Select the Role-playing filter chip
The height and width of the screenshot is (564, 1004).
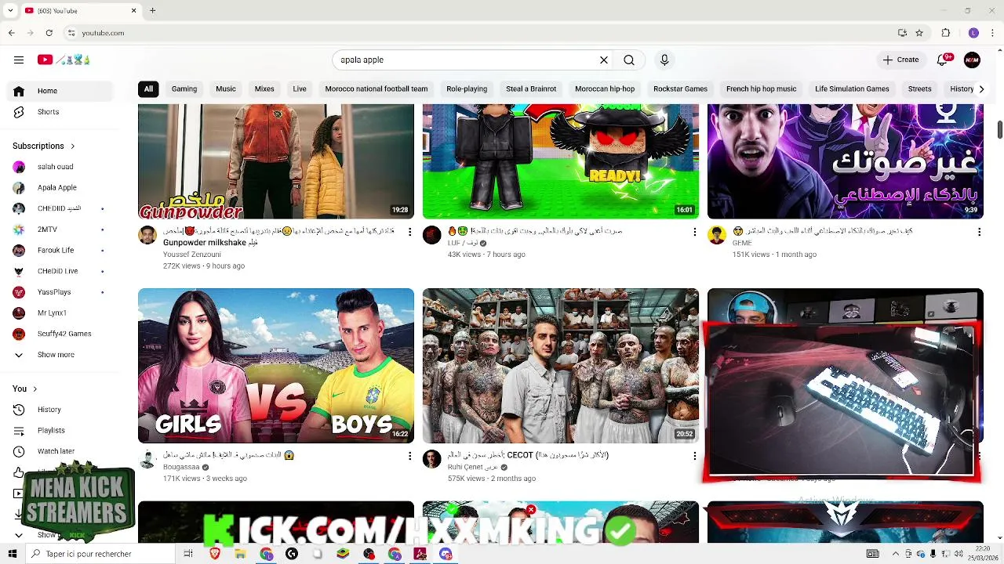467,89
